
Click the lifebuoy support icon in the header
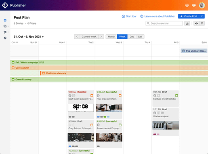pos(187,5)
